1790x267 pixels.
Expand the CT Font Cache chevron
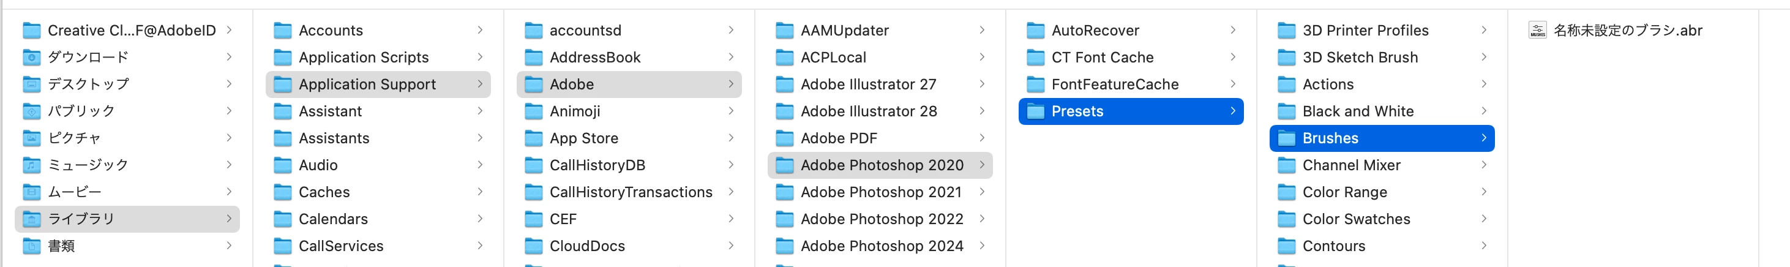[x=1232, y=57]
